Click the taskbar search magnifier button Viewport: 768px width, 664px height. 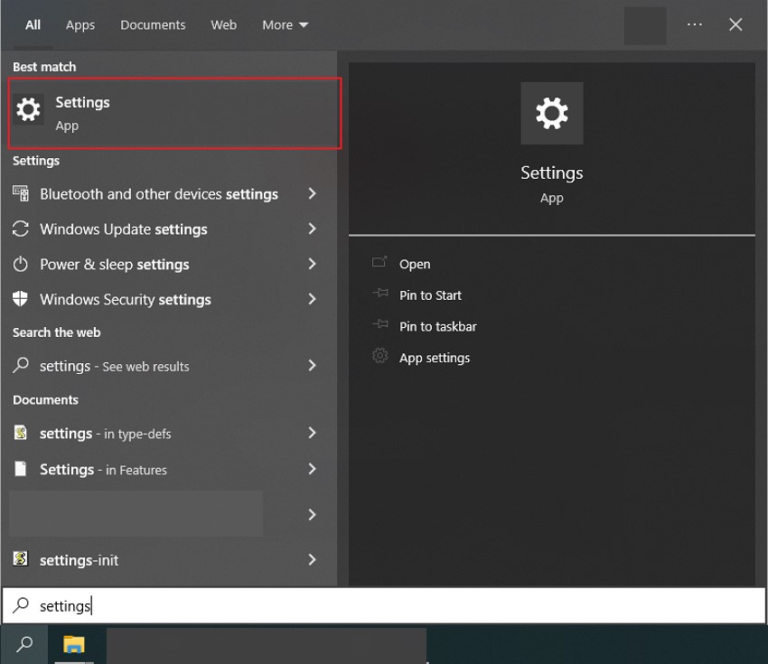click(x=24, y=644)
